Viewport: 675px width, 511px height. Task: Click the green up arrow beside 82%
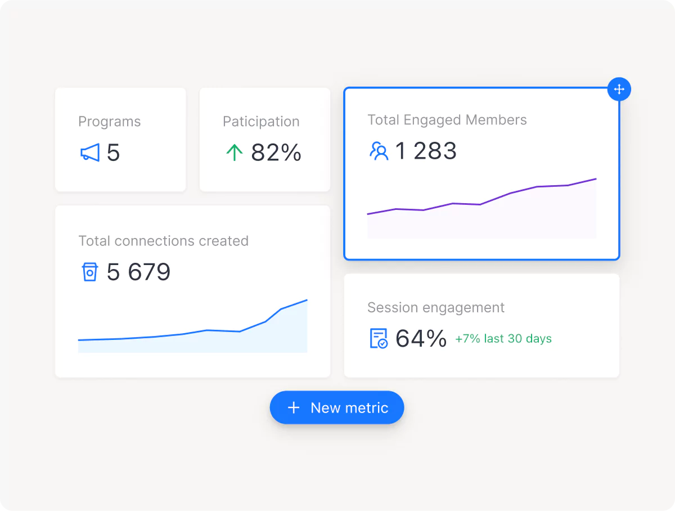[234, 153]
